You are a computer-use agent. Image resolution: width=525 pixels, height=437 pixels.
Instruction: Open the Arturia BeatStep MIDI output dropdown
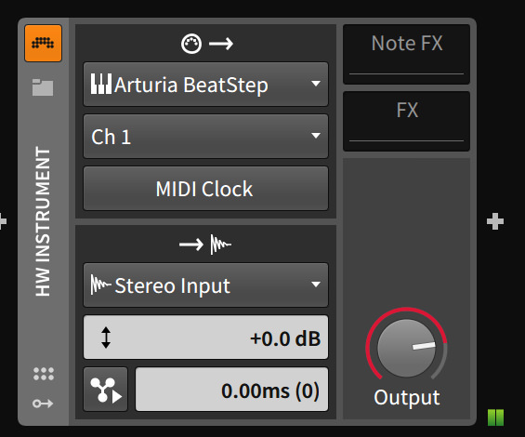point(205,84)
